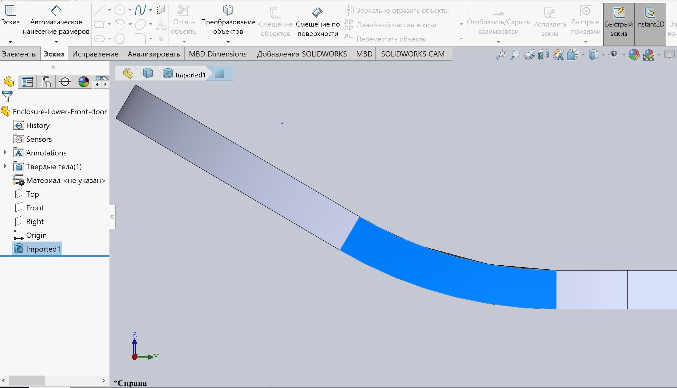Open the DisplayManager color ball tab
677x388 pixels.
pos(84,82)
